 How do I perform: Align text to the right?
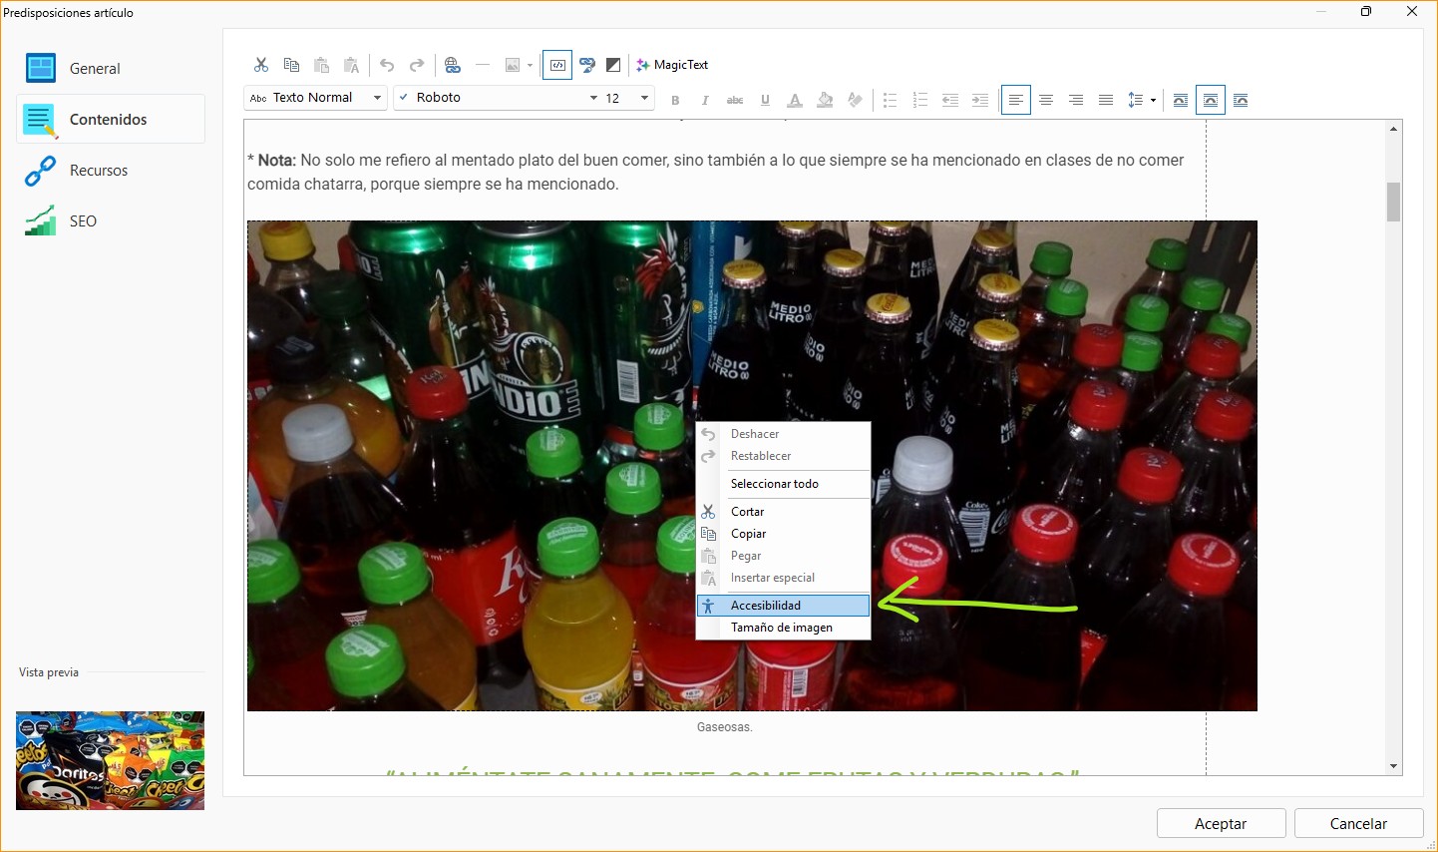1076,100
